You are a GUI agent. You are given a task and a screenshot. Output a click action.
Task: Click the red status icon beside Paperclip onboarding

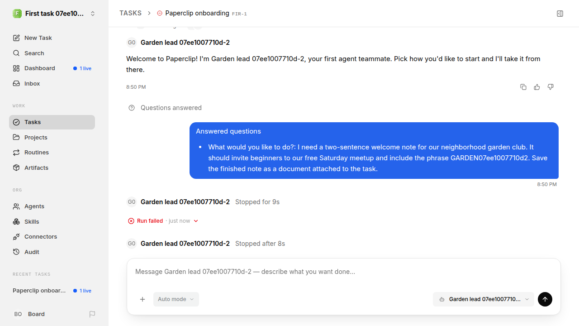point(159,13)
